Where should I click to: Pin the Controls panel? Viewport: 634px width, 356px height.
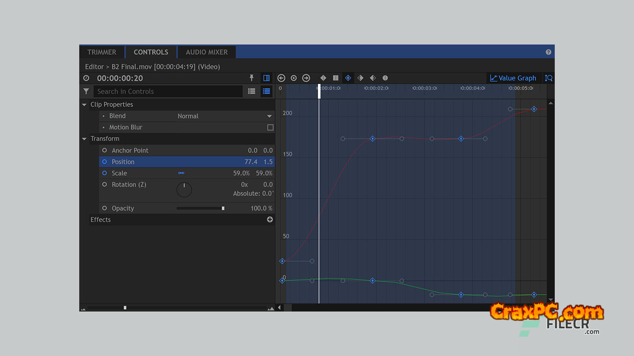(x=252, y=78)
